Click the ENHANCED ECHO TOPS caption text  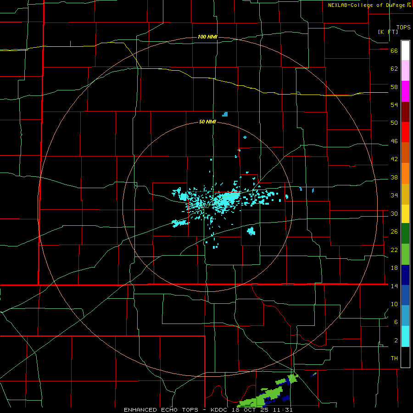point(162,410)
